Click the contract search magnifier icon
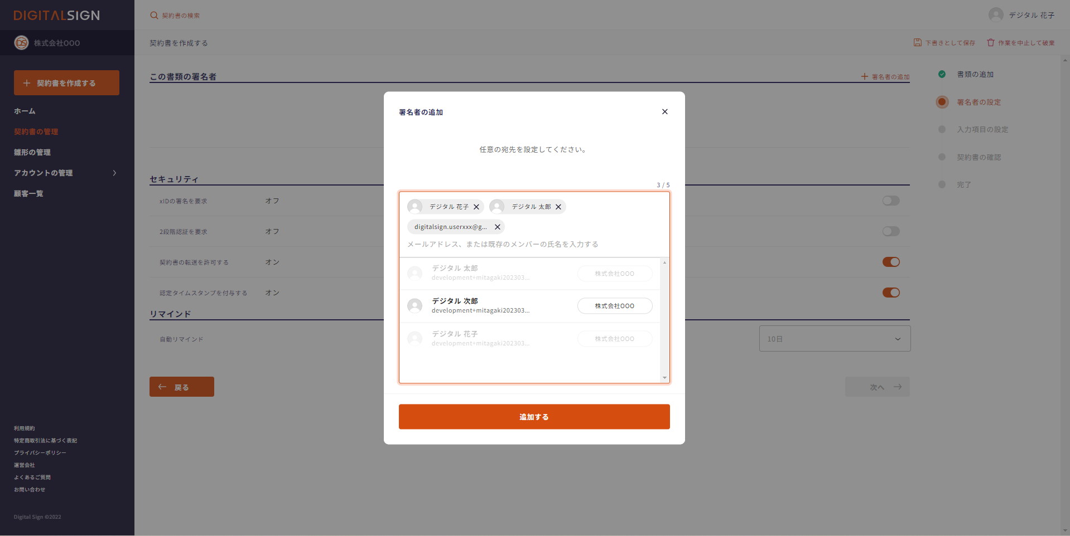This screenshot has width=1070, height=536. pyautogui.click(x=154, y=16)
